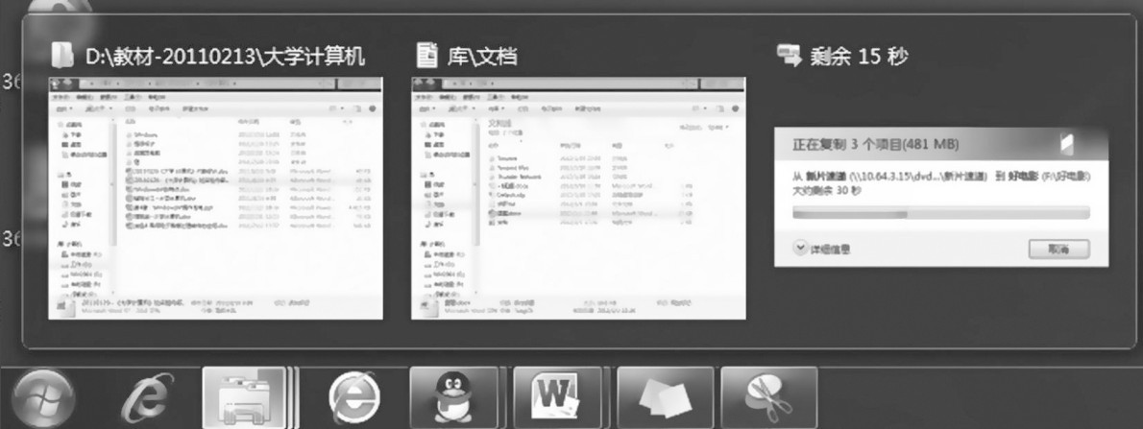Viewport: 1143px width, 429px height.
Task: Select the copy progress dialog thumbnail
Action: pos(941,198)
